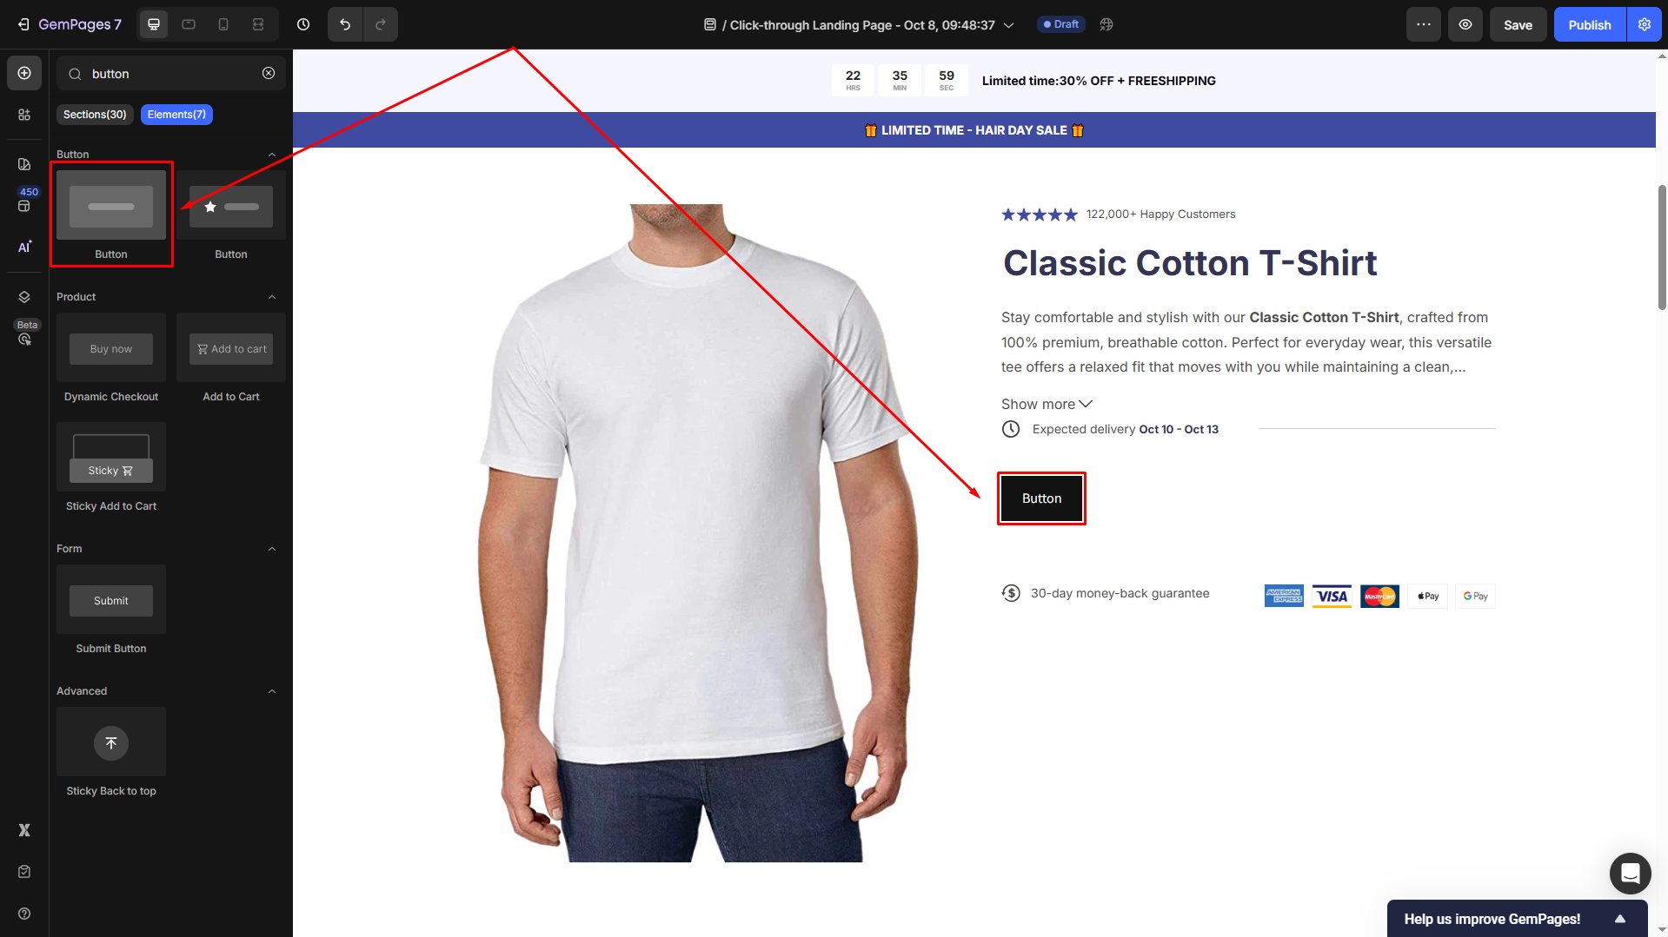Screen dimensions: 1668x937
Task: Clear the button search field
Action: 269,73
